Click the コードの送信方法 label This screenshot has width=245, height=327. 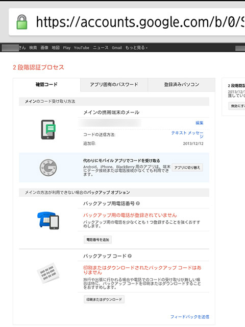pos(100,135)
